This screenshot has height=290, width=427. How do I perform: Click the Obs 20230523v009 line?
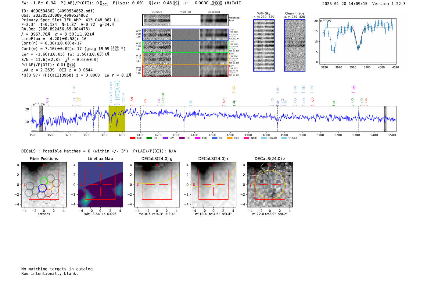coord(55,16)
